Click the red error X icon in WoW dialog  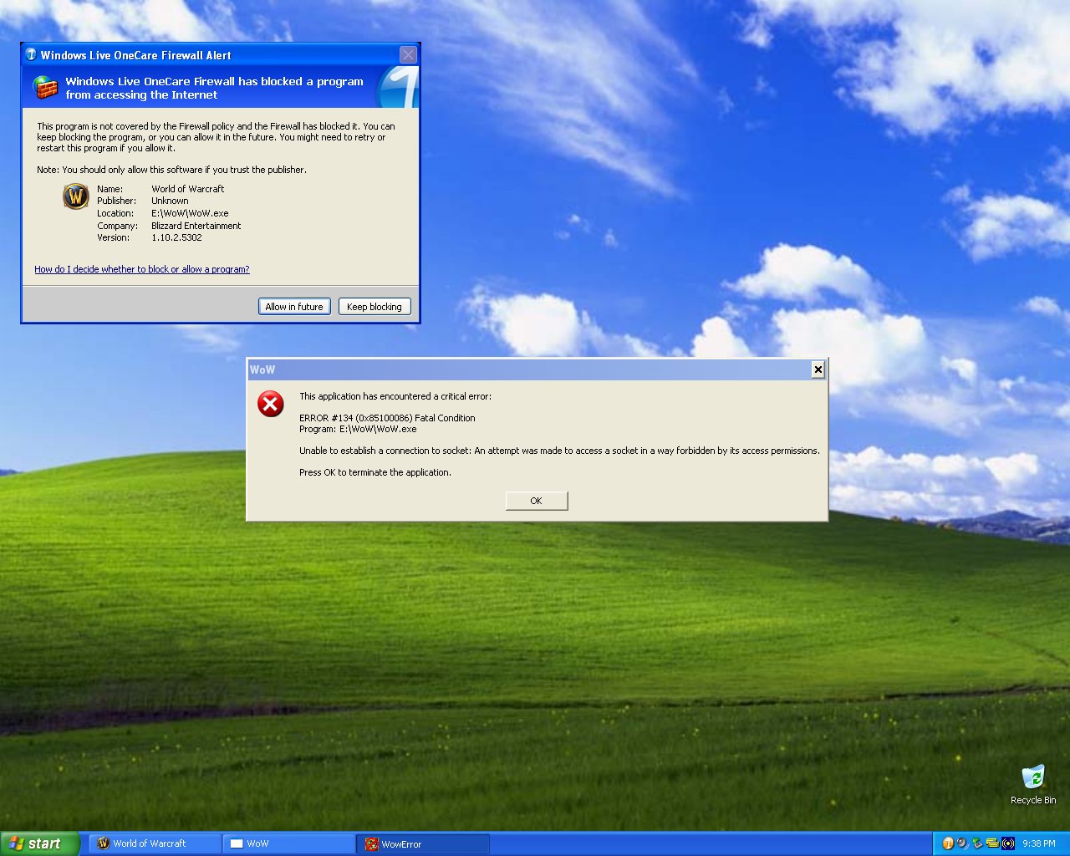270,405
